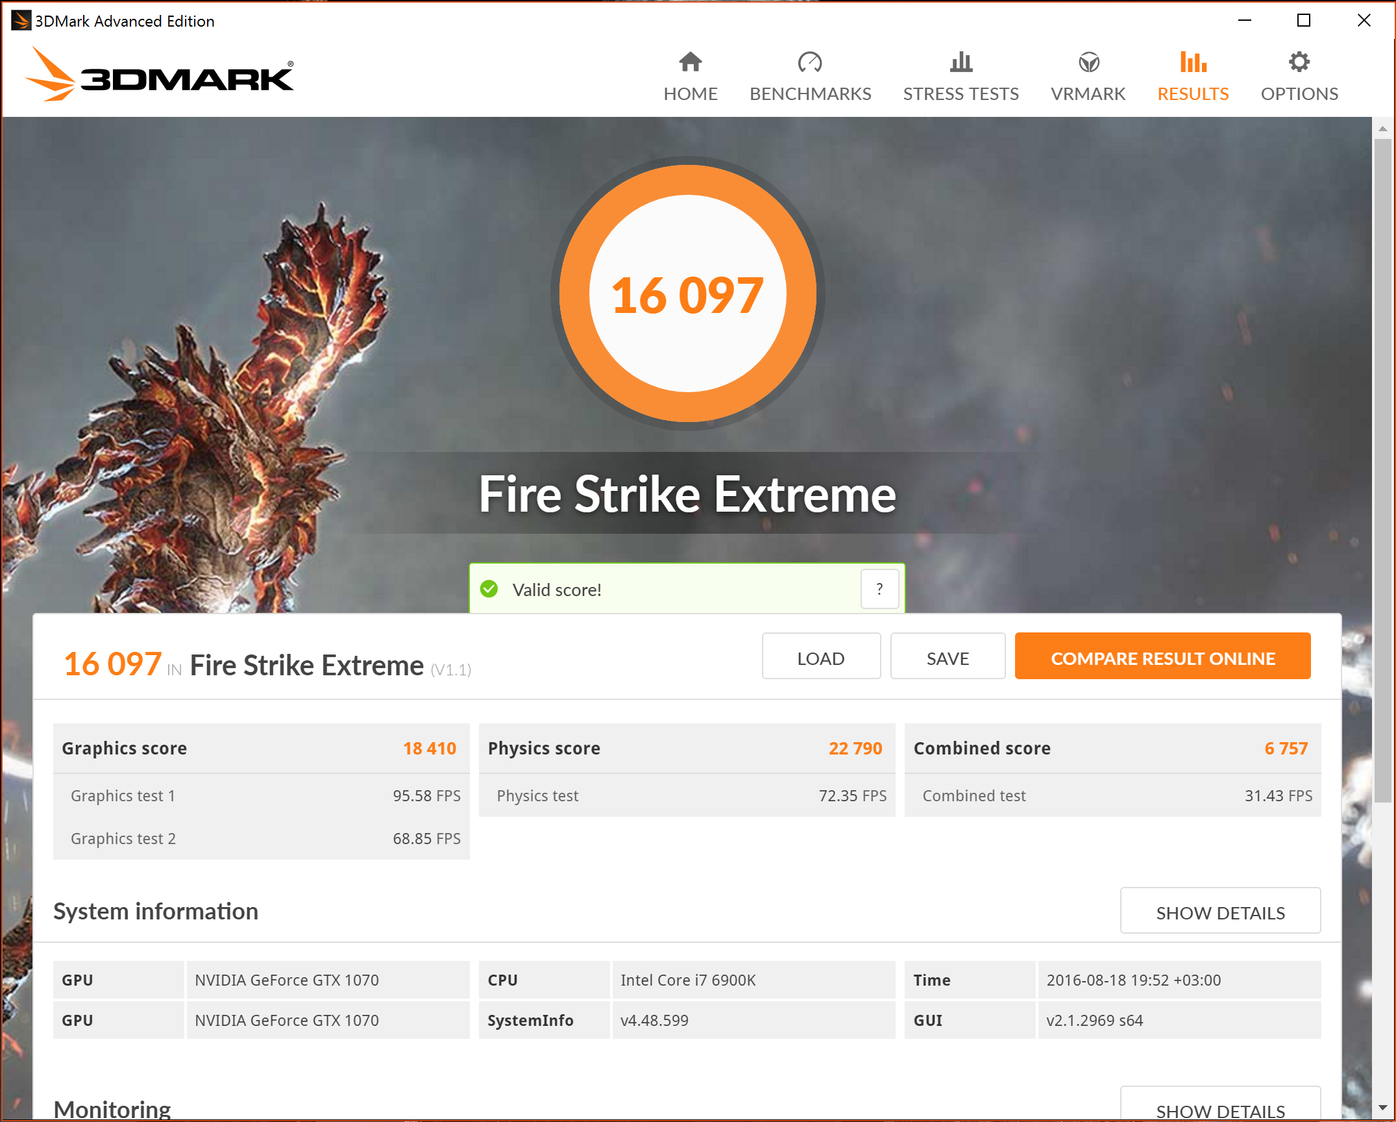Click the 3DMark title bar app icon

coord(20,20)
